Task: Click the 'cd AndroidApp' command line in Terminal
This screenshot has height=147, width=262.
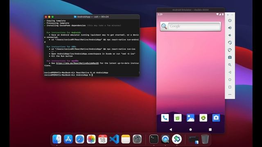Action: click(100, 73)
